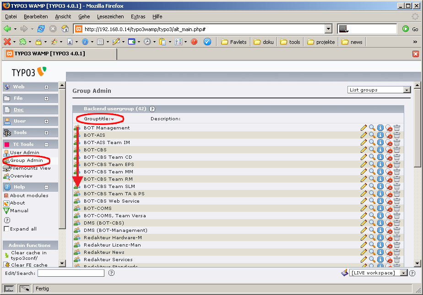The width and height of the screenshot is (423, 295).
Task: Click the Go button beside the search box
Action: (x=410, y=29)
